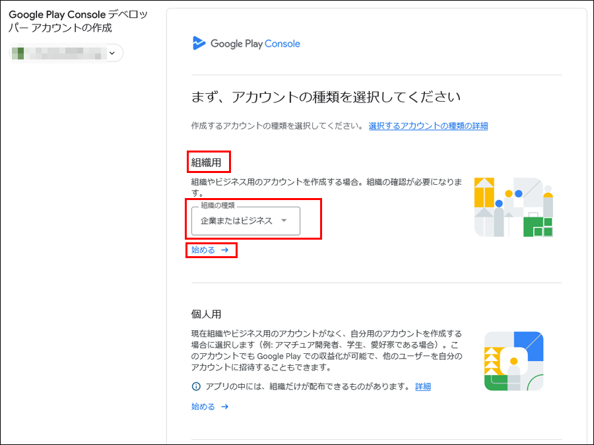This screenshot has height=445, width=594.
Task: Click the 組織用 illustration image
Action: (513, 207)
